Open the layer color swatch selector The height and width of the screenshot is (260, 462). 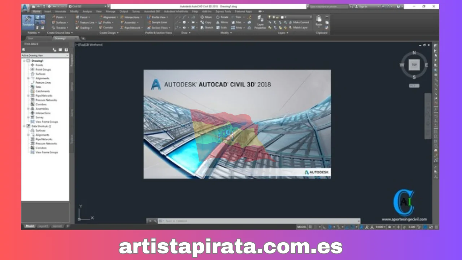coord(283,17)
